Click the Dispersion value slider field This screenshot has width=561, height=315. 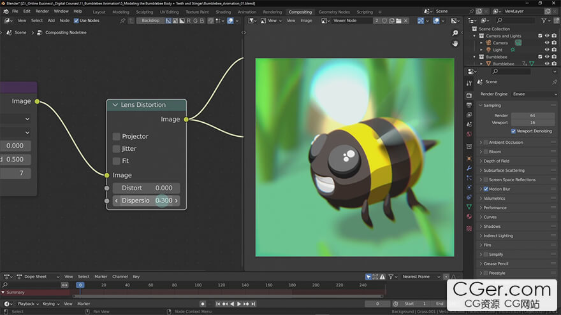[146, 200]
